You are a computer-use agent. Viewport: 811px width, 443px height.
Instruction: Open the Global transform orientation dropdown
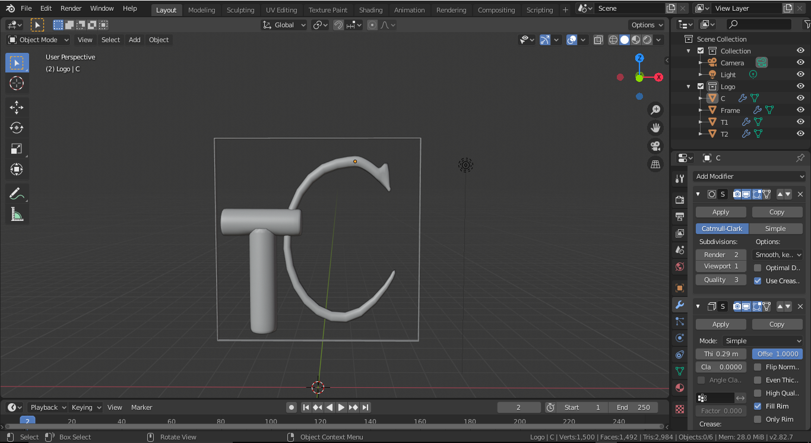click(x=284, y=25)
